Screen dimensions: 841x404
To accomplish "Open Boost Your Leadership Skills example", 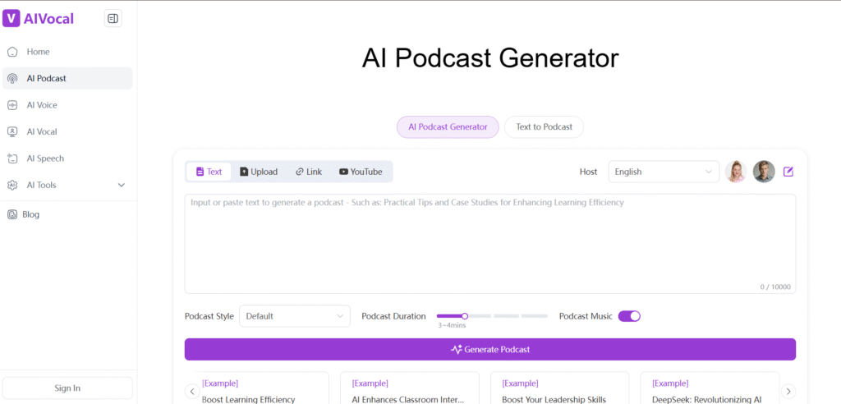I will tap(560, 388).
